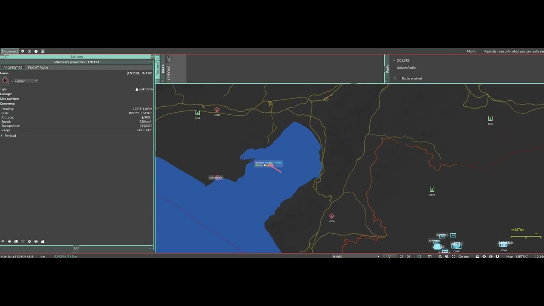544x306 pixels.
Task: Click the B293°M/544km bullseye readout
Action: [x=66, y=257]
